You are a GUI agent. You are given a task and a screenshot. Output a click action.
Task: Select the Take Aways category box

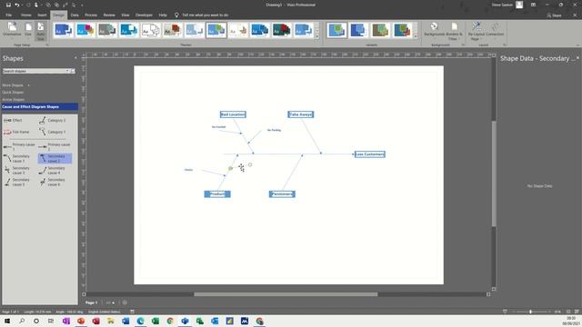click(301, 114)
